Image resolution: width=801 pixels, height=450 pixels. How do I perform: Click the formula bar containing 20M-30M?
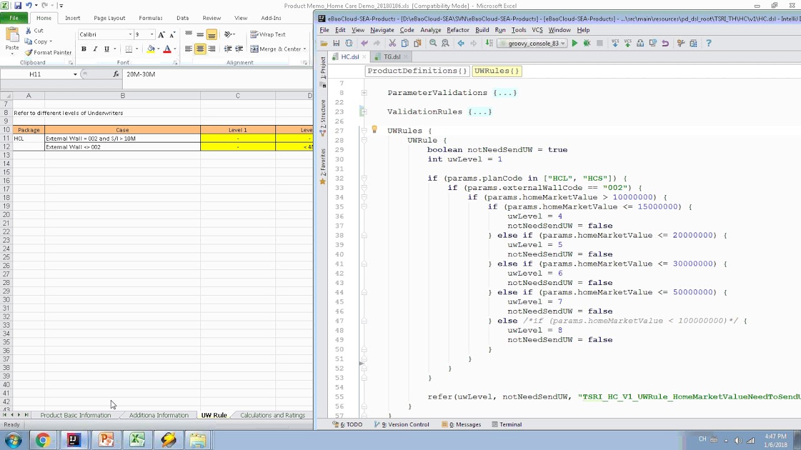click(x=218, y=74)
